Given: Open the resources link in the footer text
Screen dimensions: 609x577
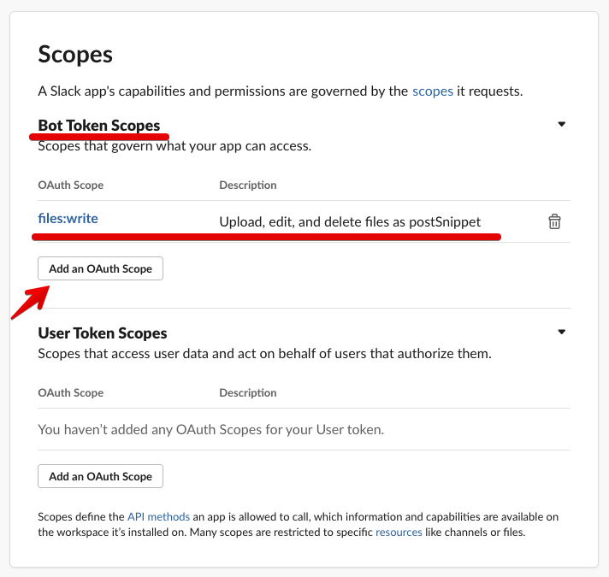Looking at the screenshot, I should coord(399,532).
